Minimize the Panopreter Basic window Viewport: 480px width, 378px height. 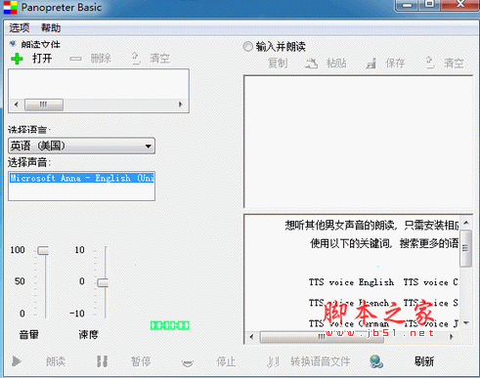pyautogui.click(x=407, y=5)
